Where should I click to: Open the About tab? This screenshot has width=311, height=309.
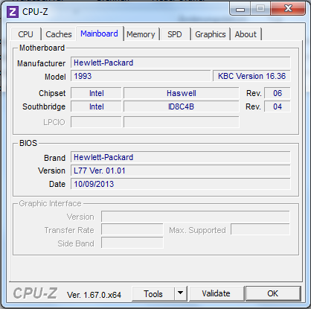(246, 34)
